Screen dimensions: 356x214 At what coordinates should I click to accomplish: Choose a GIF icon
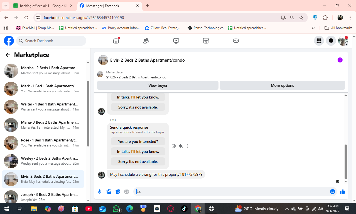[127, 192]
